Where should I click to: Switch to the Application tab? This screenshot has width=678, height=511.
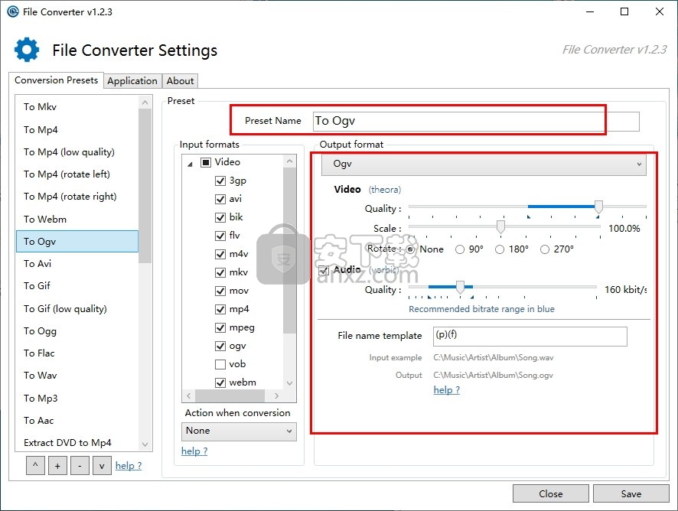tap(132, 81)
